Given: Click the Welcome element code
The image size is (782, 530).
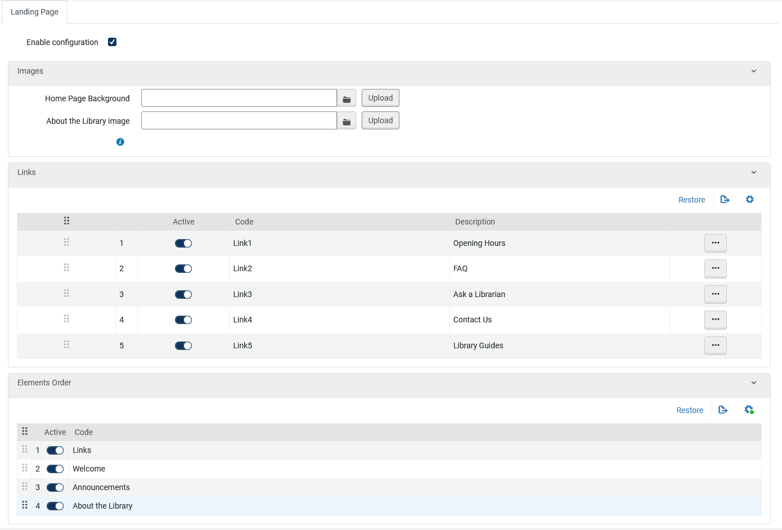Looking at the screenshot, I should click(89, 469).
